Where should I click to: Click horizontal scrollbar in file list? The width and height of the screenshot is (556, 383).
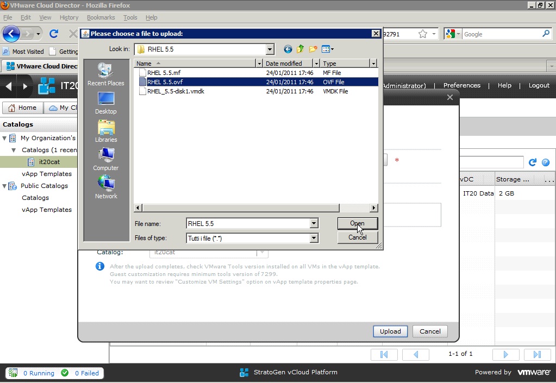tap(241, 208)
